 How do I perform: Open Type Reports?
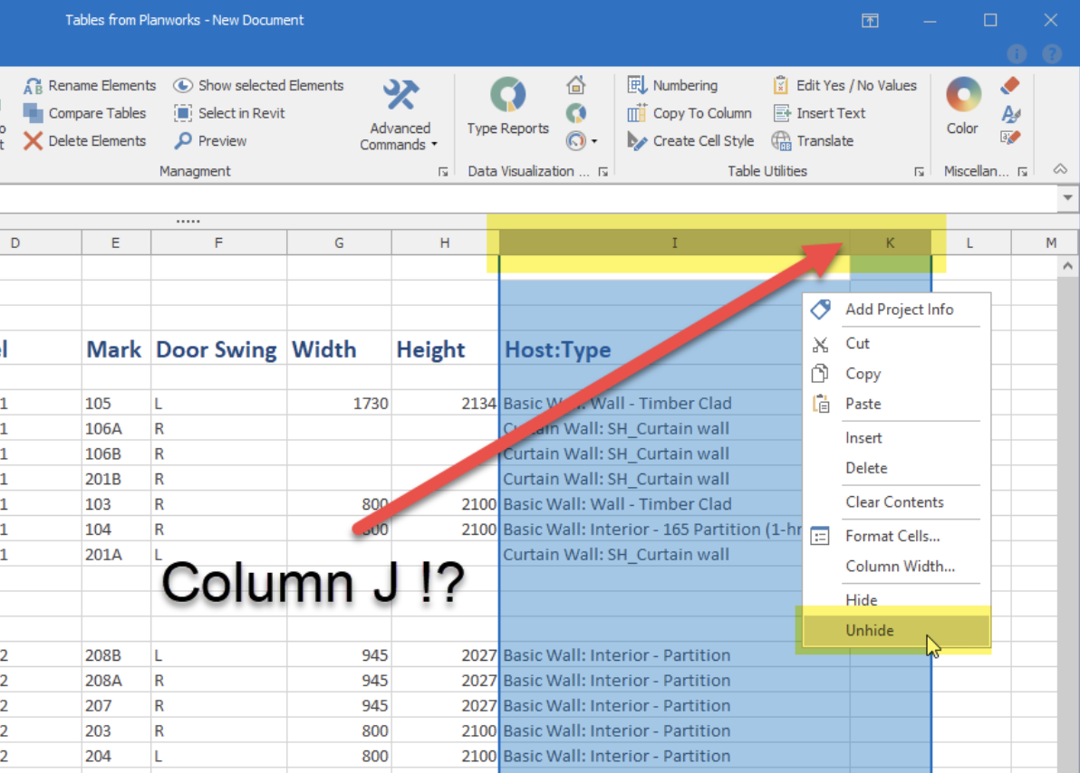pyautogui.click(x=506, y=107)
